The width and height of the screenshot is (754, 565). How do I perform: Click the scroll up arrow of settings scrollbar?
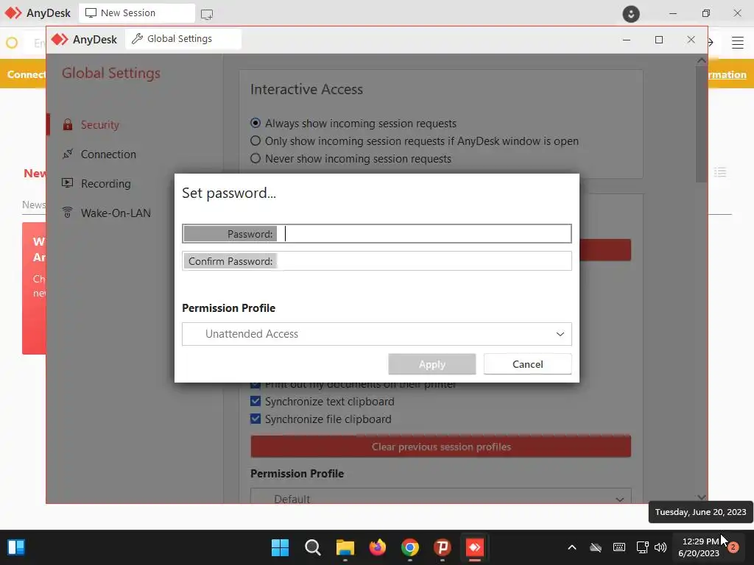(x=701, y=60)
